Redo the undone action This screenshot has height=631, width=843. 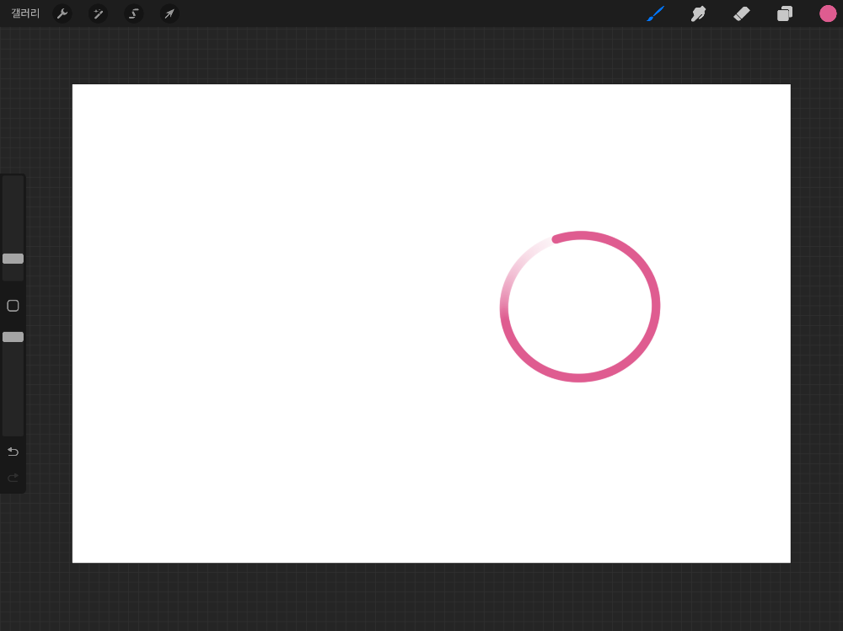click(x=13, y=478)
